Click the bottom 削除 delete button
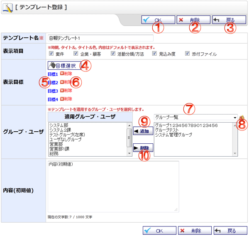 pyautogui.click(x=195, y=231)
